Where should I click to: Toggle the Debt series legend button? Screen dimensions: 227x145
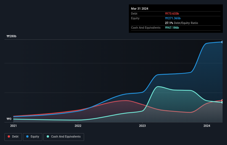coord(13,137)
